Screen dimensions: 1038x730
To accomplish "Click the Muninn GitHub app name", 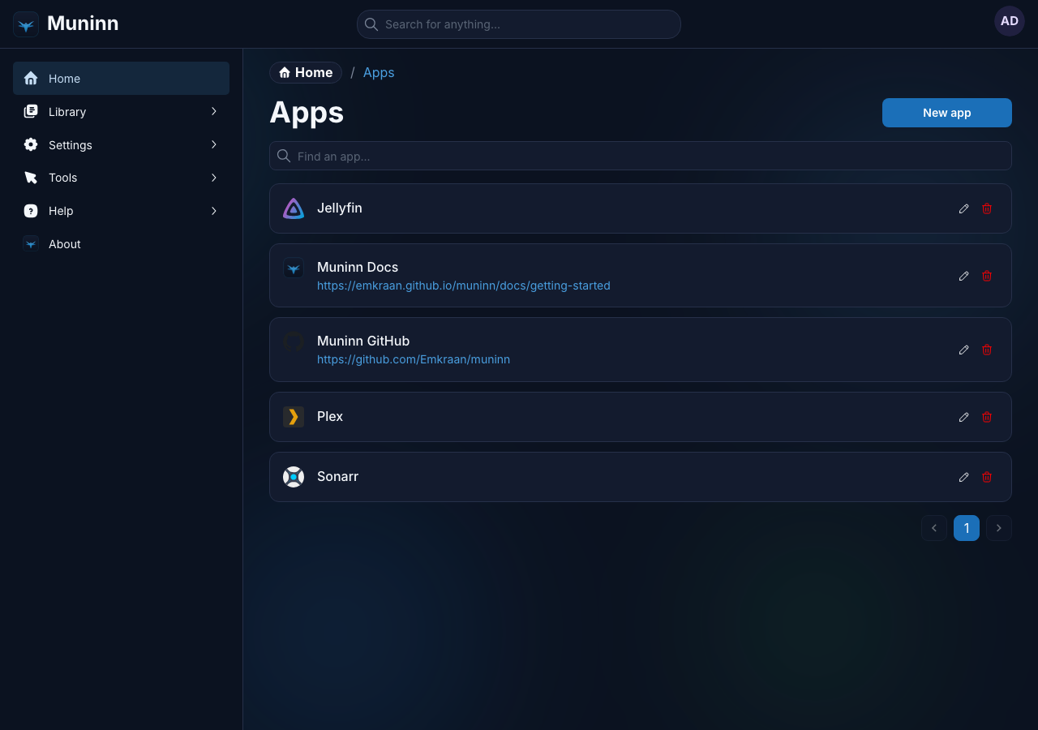I will (x=363, y=341).
